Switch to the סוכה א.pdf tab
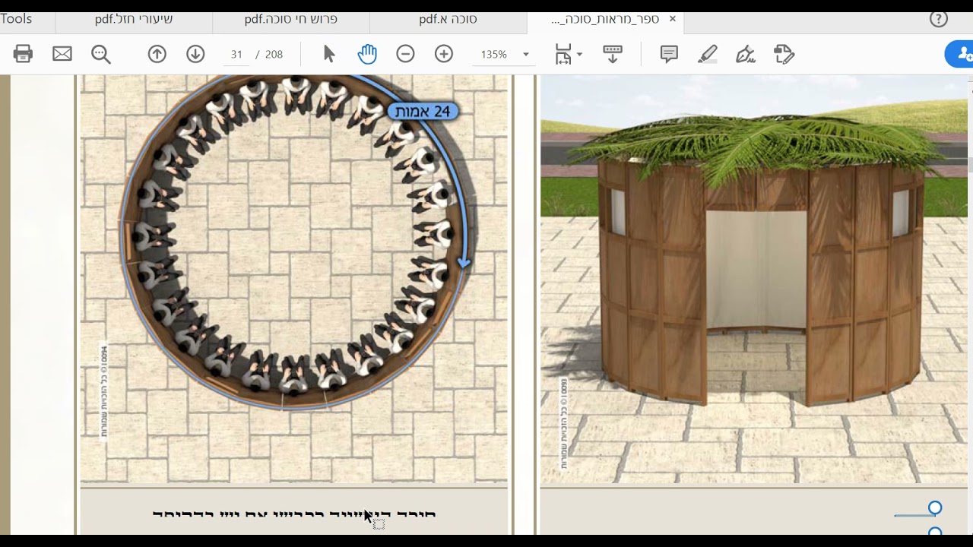The height and width of the screenshot is (547, 973). click(x=448, y=19)
